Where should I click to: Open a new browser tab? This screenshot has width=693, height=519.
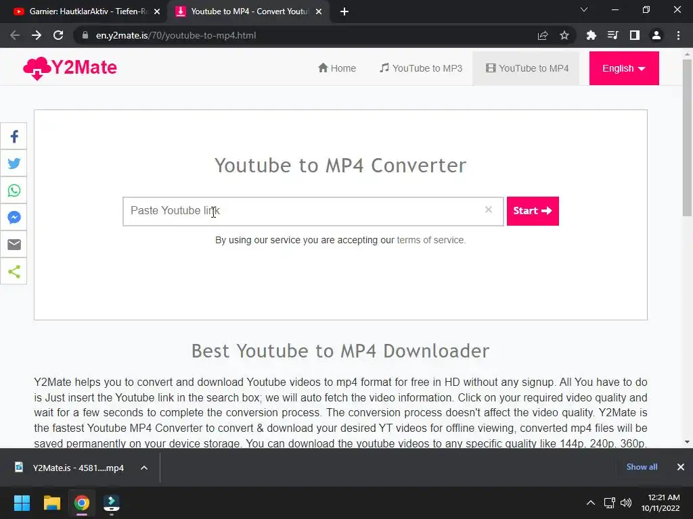[344, 11]
